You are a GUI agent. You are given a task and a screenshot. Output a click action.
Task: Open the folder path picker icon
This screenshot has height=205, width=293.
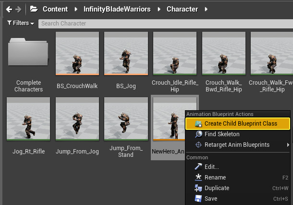[x=34, y=9]
